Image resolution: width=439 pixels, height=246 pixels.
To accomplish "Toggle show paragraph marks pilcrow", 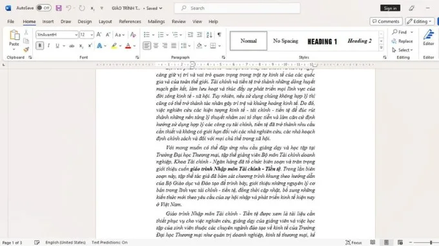I will coord(219,35).
